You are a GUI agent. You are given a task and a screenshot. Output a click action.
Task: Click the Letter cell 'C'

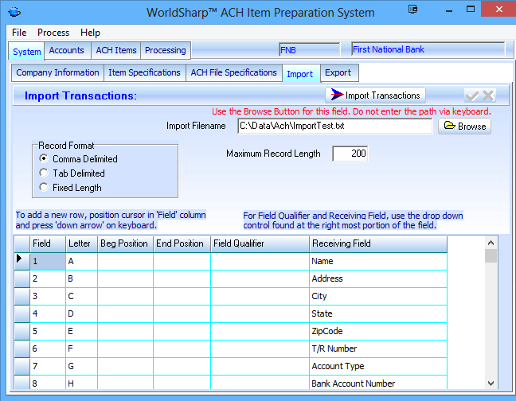(x=81, y=296)
